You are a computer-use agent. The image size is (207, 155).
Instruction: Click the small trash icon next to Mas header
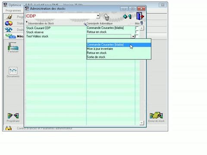142,23
